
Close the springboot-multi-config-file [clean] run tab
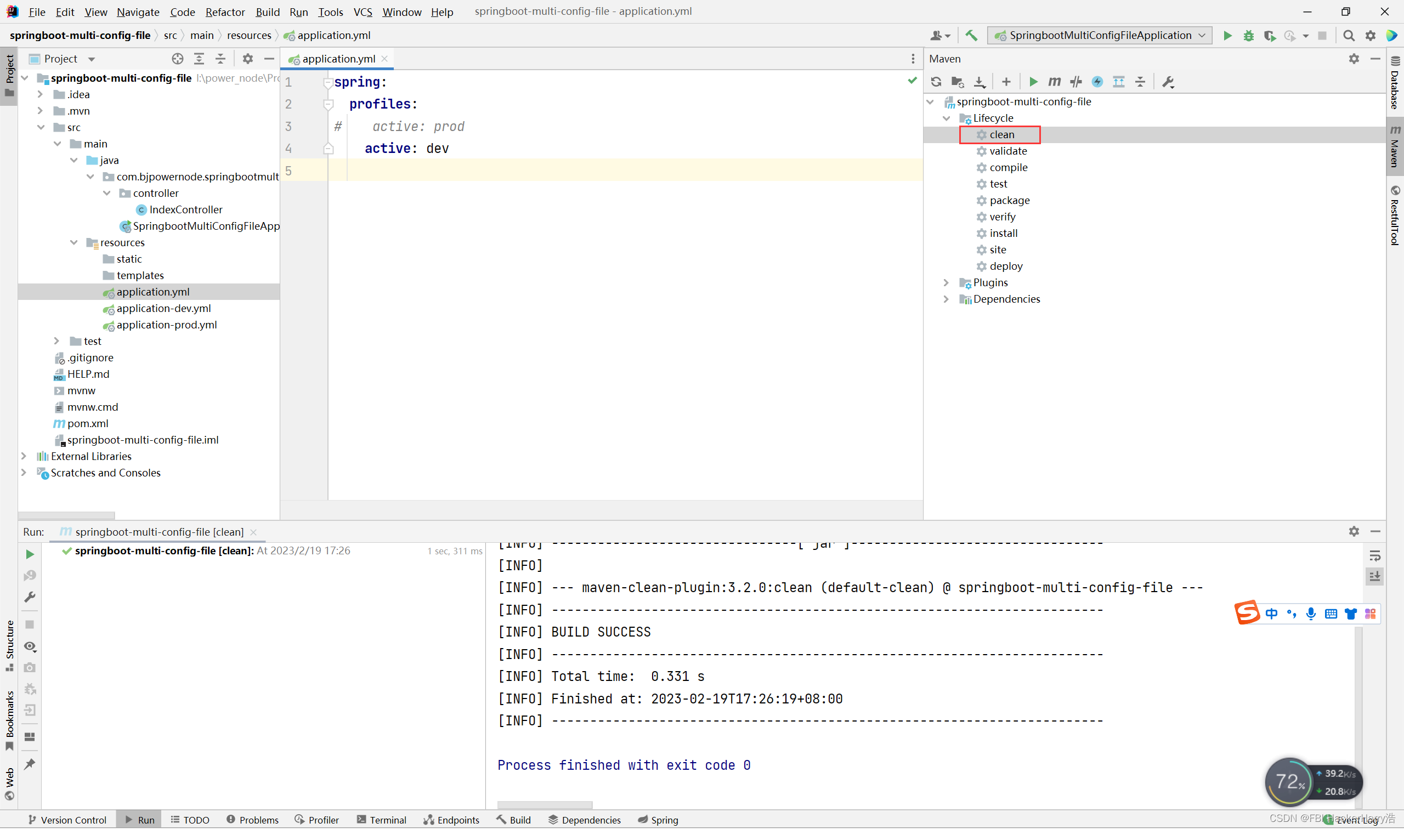pos(253,532)
